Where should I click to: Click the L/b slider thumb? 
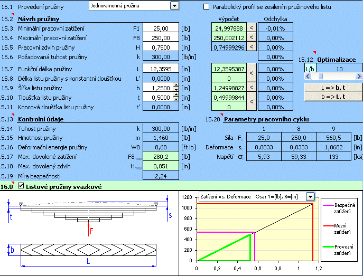pos(320,76)
